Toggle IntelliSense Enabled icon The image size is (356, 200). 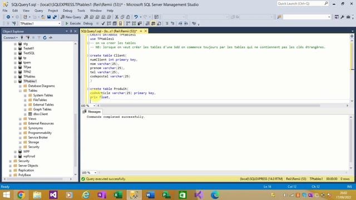(120, 23)
